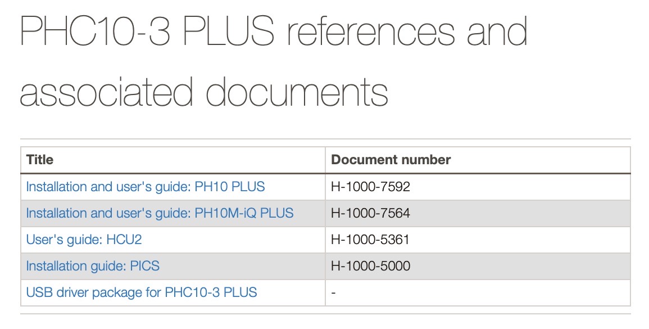This screenshot has width=649, height=329.
Task: Open the PH10 PLUS installation guide link
Action: [146, 186]
